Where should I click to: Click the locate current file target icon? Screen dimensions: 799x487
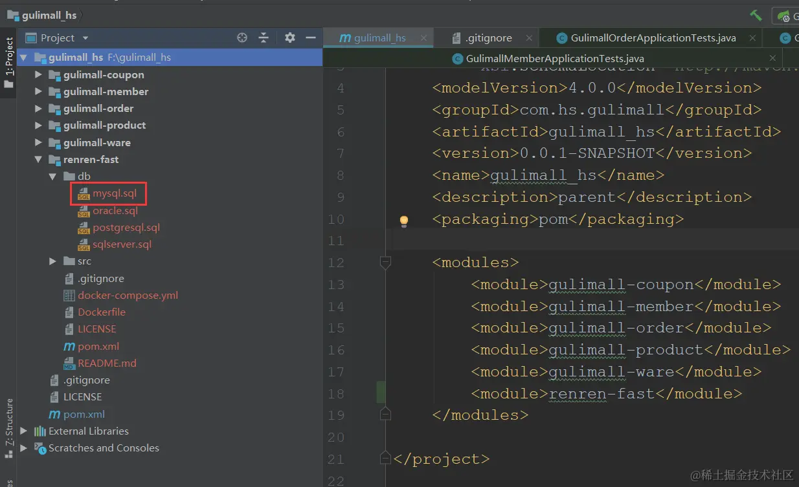click(242, 38)
